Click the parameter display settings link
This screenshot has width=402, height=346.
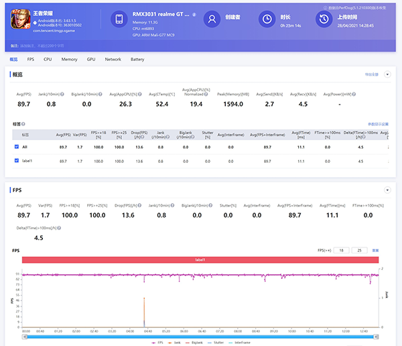click(378, 125)
